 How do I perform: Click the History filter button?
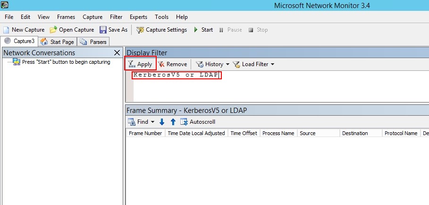210,64
